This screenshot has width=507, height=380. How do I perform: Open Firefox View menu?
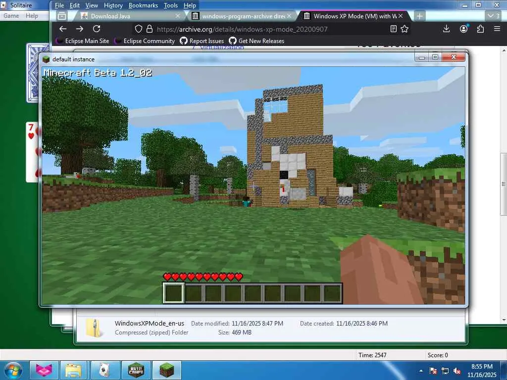(92, 5)
